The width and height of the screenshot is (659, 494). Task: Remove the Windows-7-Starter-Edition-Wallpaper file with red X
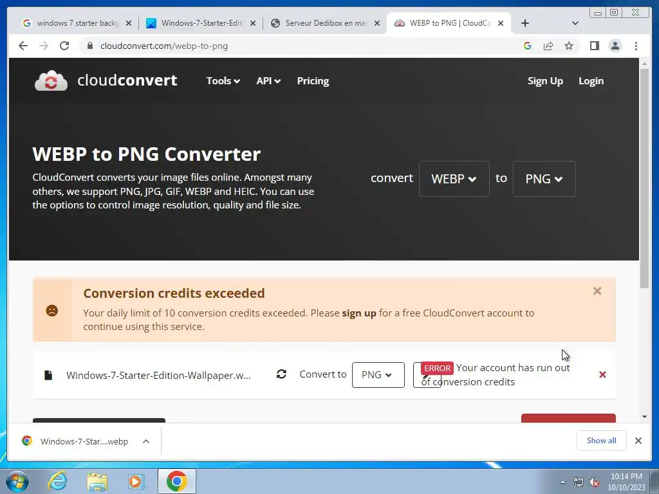click(602, 374)
